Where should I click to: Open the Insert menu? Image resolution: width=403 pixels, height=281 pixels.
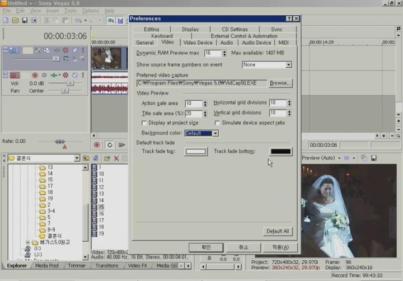(53, 11)
